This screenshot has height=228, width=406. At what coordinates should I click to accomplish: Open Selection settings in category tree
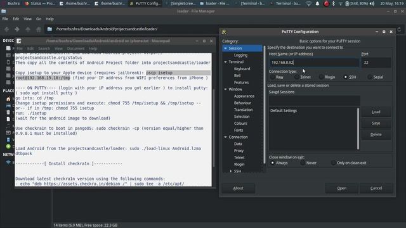click(x=242, y=117)
